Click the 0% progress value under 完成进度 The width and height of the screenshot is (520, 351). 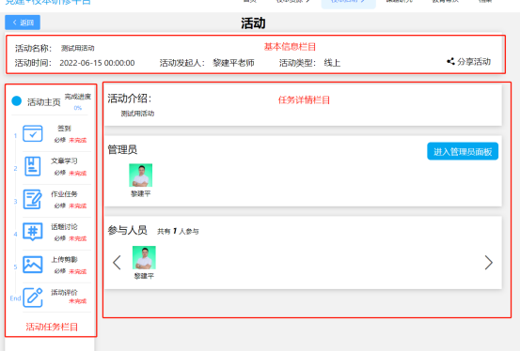pyautogui.click(x=78, y=108)
